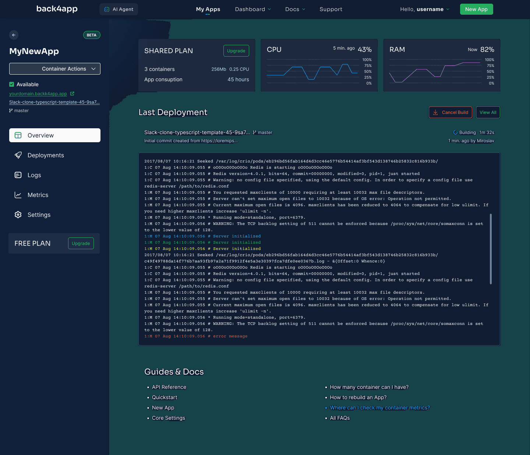Image resolution: width=530 pixels, height=455 pixels.
Task: Click the CPU usage line chart
Action: coord(312,72)
